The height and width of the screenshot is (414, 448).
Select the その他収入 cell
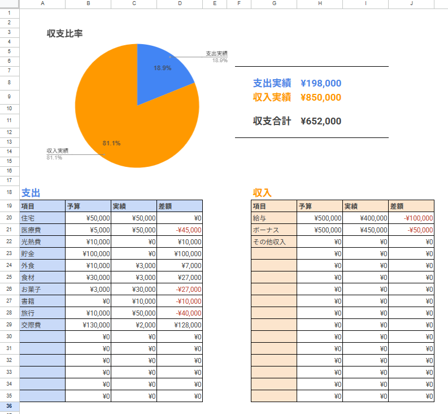point(274,241)
